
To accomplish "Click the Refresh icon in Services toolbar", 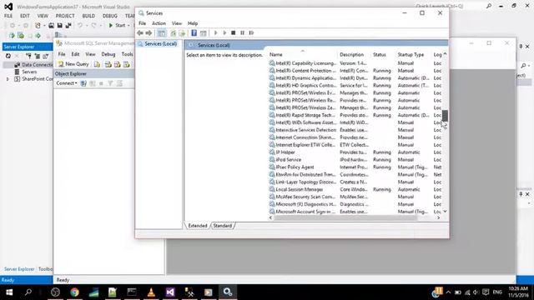I will point(173,33).
